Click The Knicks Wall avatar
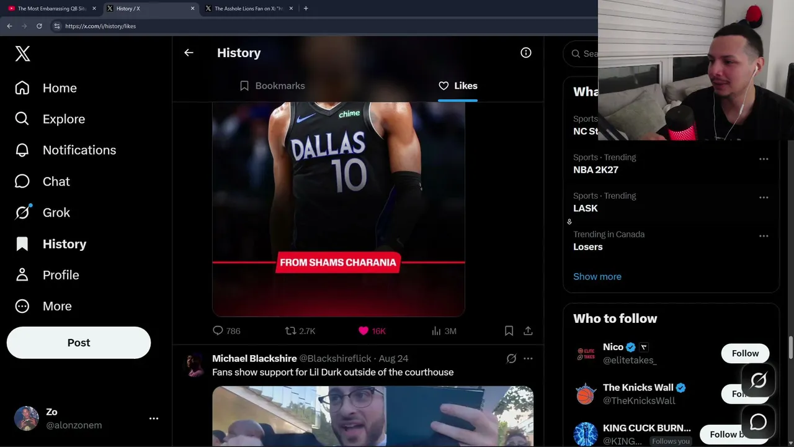This screenshot has width=794, height=447. click(x=586, y=394)
